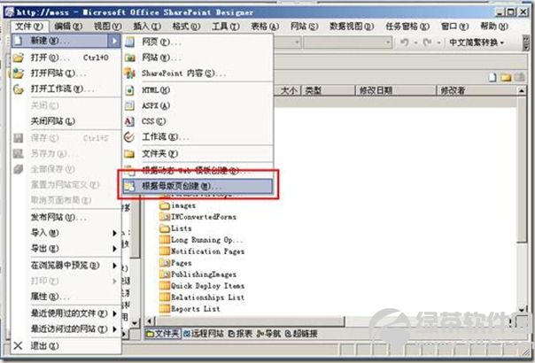Click the SharePoint 内容 icon
This screenshot has width=535, height=363.
pos(129,73)
